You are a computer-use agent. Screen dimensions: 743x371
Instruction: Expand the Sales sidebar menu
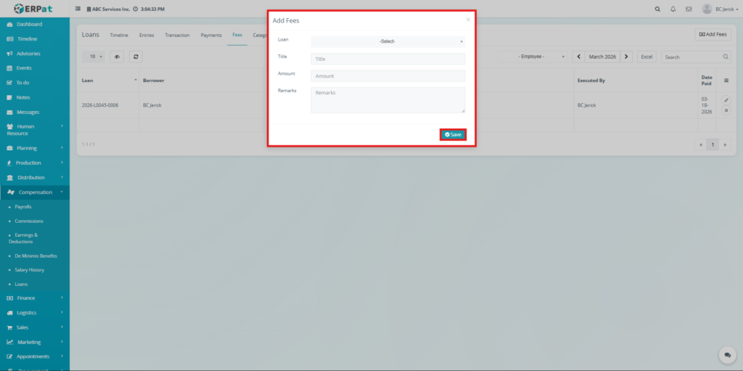tap(35, 327)
